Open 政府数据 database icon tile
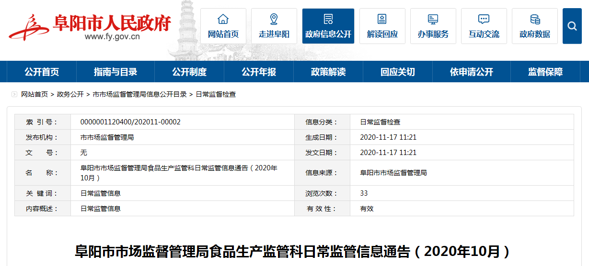The height and width of the screenshot is (266, 589). point(535,26)
